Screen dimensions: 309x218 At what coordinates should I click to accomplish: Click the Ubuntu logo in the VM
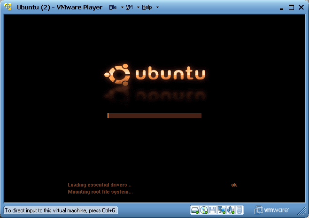[x=154, y=74]
